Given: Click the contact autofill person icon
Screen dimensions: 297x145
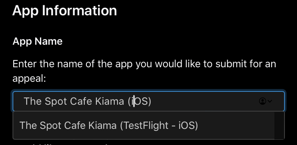Looking at the screenshot, I should [262, 101].
